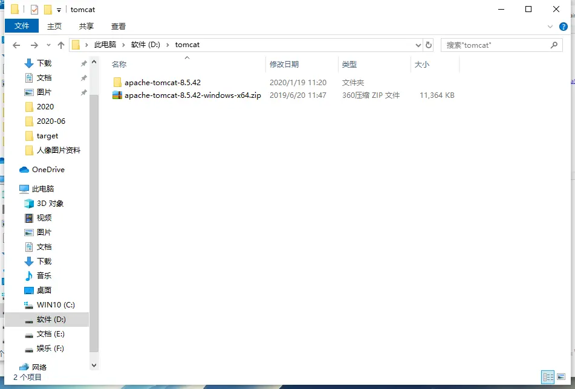This screenshot has width=575, height=389.
Task: Maximize the tomcat window
Action: click(528, 9)
